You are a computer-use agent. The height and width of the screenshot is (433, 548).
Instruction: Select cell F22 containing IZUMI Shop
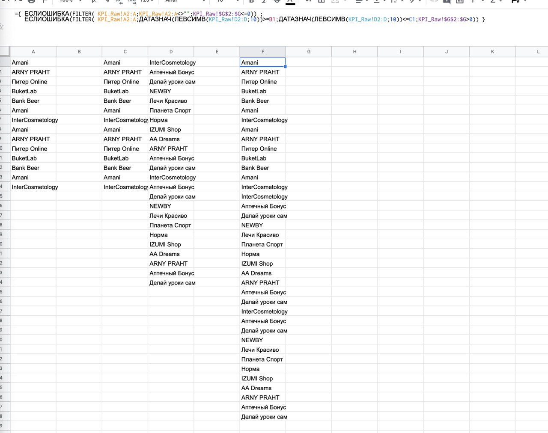[263, 264]
